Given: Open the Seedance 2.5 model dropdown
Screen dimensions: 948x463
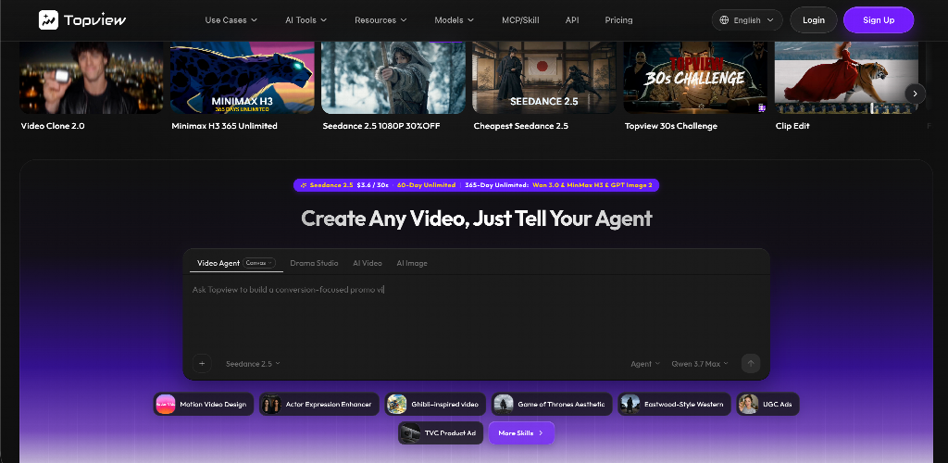Looking at the screenshot, I should (253, 364).
